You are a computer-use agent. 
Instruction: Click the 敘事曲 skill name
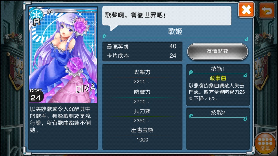[218, 78]
